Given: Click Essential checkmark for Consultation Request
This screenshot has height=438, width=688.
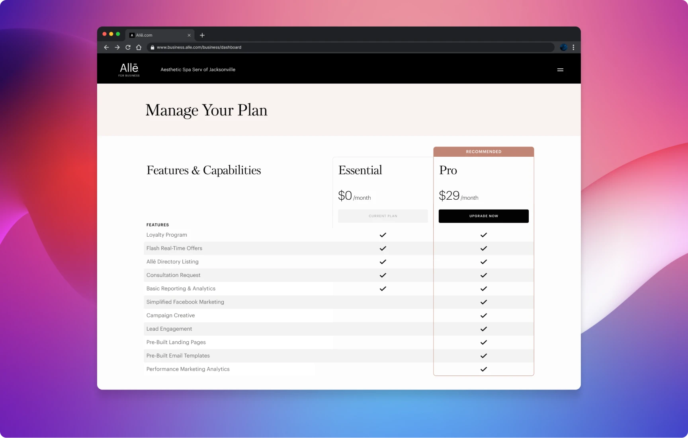Looking at the screenshot, I should [x=383, y=275].
